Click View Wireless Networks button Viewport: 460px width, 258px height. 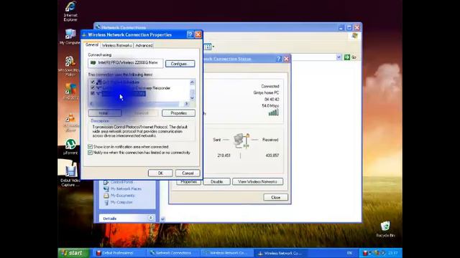tap(257, 181)
